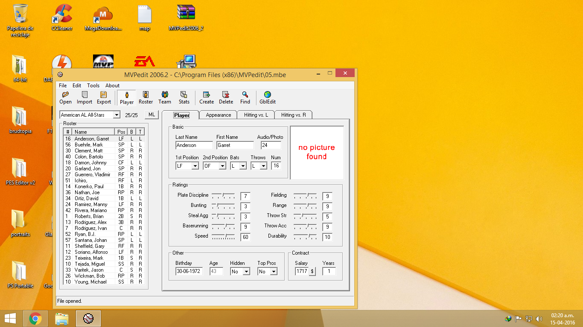Click the volume tray icon
The width and height of the screenshot is (583, 327).
539,318
